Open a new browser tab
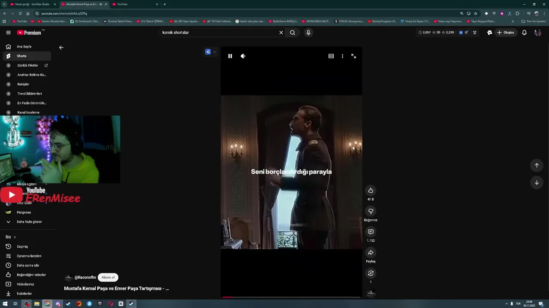The height and width of the screenshot is (308, 549). point(165,4)
